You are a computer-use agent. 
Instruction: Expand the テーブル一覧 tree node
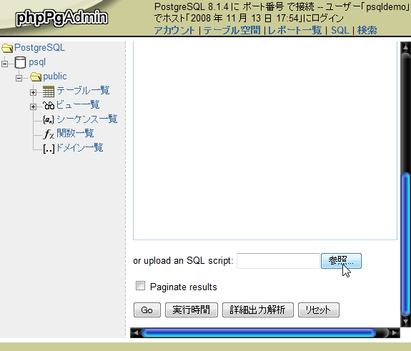(x=33, y=92)
